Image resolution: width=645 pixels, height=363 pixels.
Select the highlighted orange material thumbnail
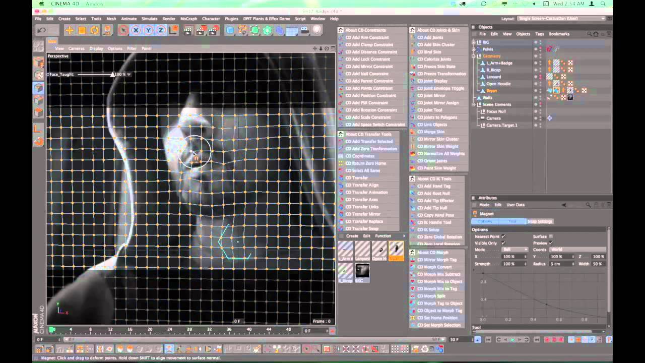coord(396,251)
